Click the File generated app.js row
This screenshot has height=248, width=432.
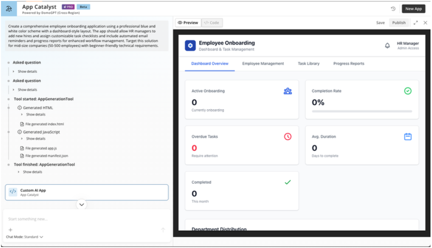tap(38, 149)
